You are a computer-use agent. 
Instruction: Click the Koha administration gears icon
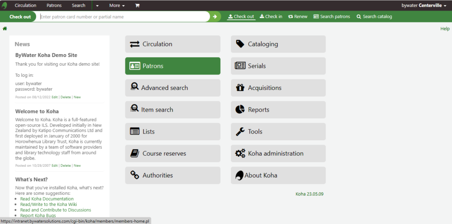tap(240, 153)
